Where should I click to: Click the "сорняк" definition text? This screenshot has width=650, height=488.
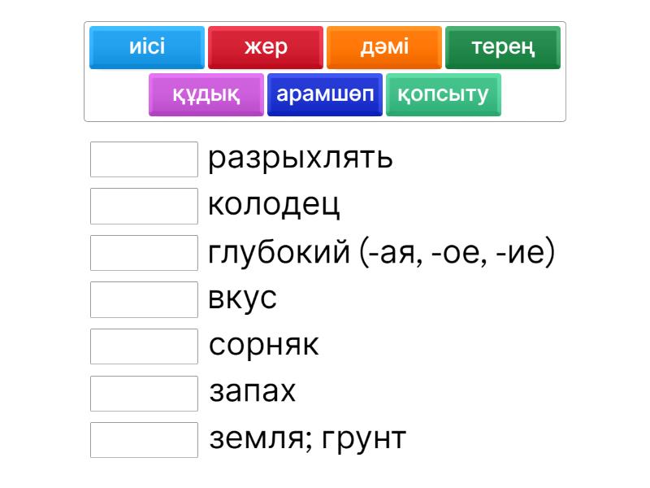pyautogui.click(x=264, y=346)
